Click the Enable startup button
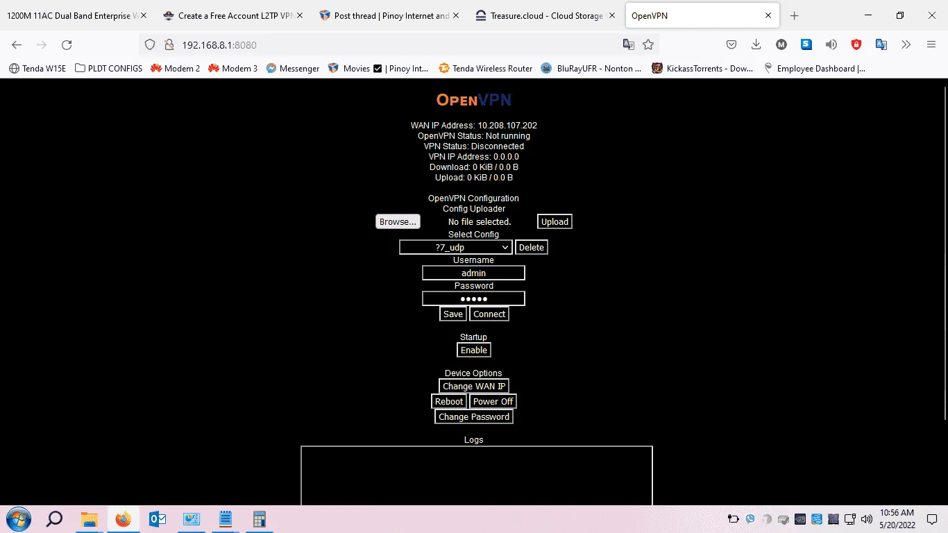Image resolution: width=948 pixels, height=533 pixels. tap(474, 350)
